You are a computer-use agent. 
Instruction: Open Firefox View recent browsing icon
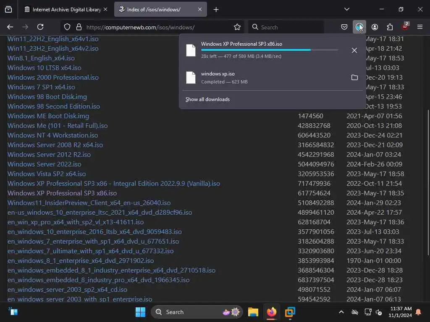[8, 10]
